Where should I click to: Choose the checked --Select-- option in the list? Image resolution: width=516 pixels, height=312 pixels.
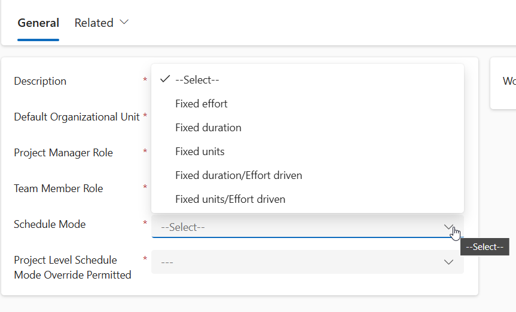(198, 80)
